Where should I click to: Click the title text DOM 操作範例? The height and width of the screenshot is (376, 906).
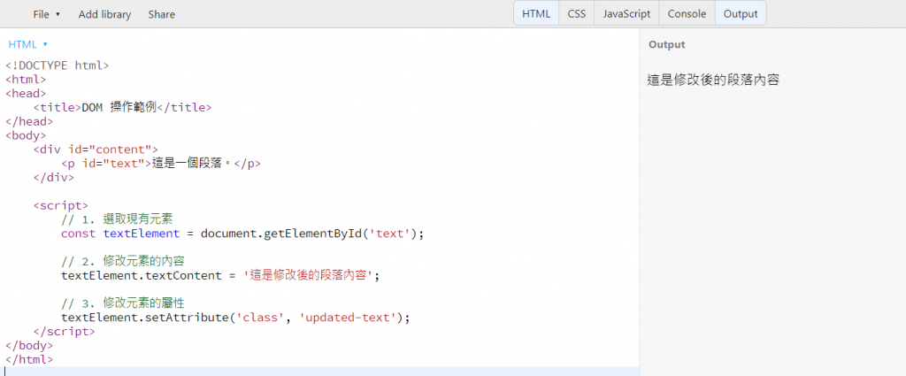(119, 107)
